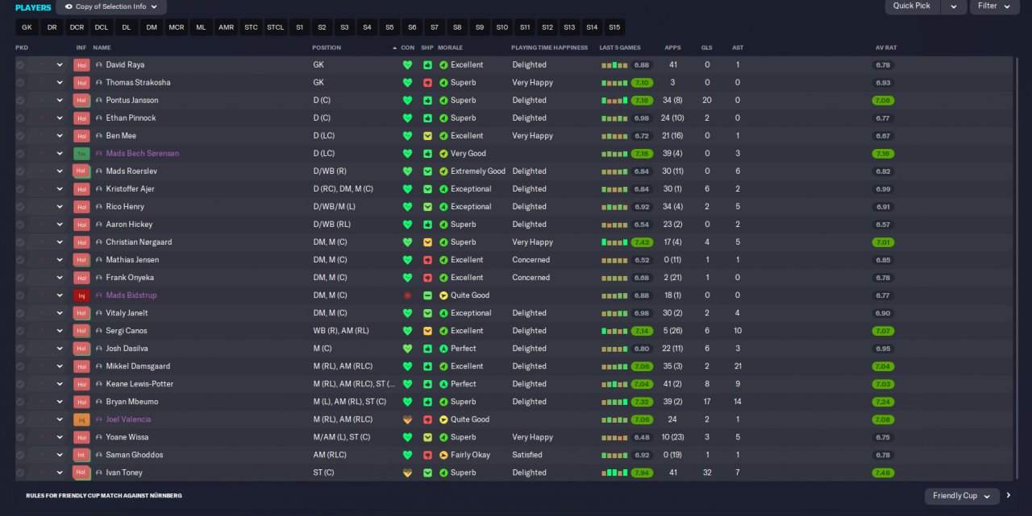
Task: Click David Raya's last 5 games form bars
Action: click(x=614, y=64)
